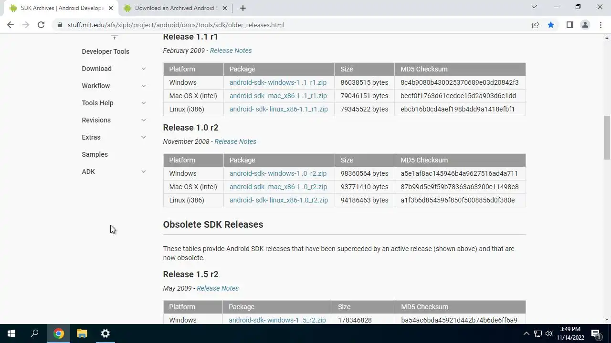
Task: Expand Tools Help chevron
Action: [x=143, y=103]
